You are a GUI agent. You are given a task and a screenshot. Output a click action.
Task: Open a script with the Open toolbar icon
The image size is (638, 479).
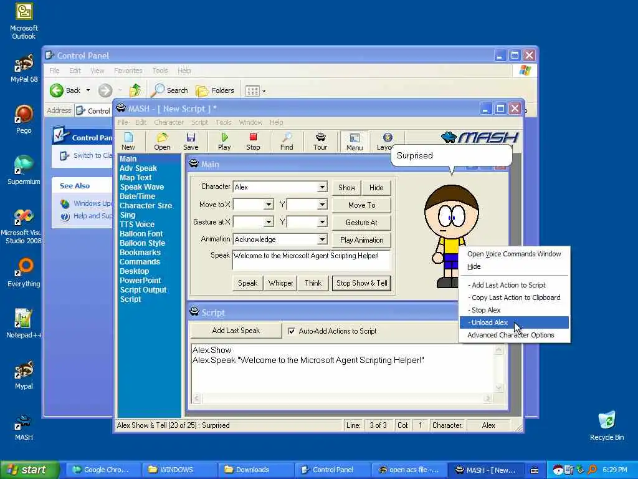point(162,142)
